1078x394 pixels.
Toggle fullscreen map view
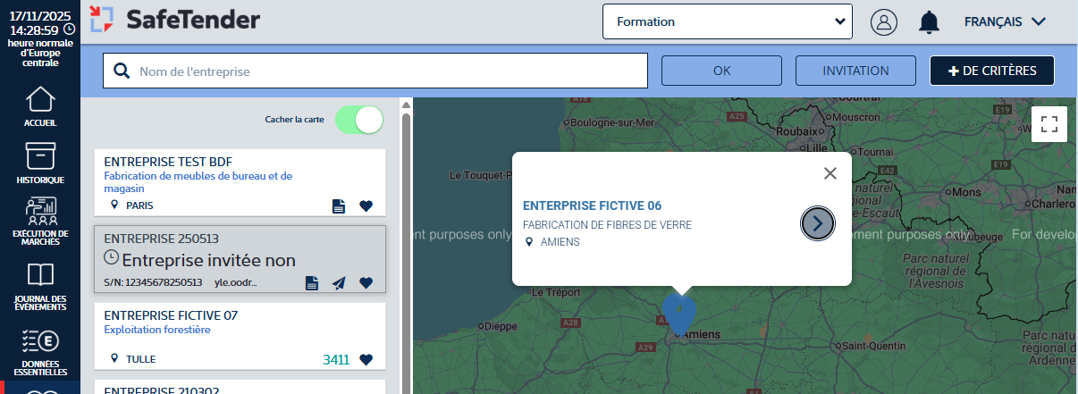click(1049, 124)
